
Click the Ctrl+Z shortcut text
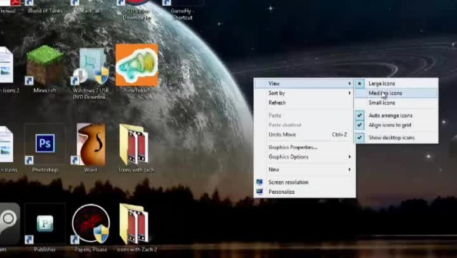coord(339,135)
